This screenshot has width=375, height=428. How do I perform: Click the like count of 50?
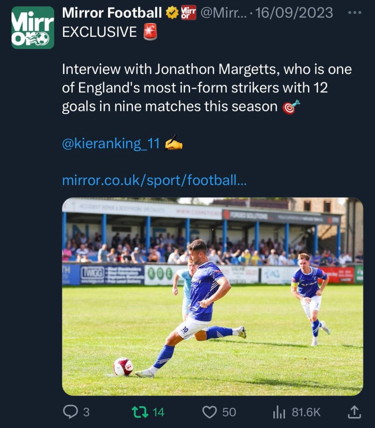pyautogui.click(x=229, y=413)
